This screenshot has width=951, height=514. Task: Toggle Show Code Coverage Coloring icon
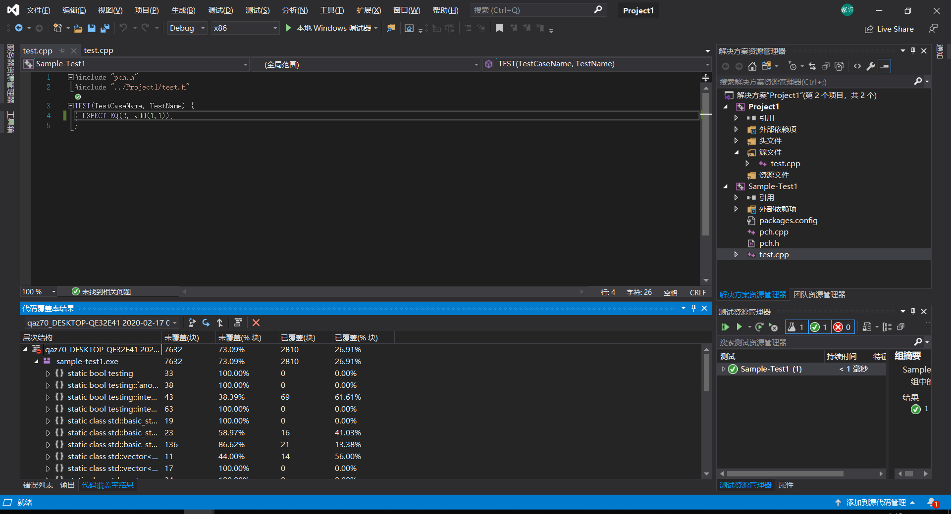(238, 323)
